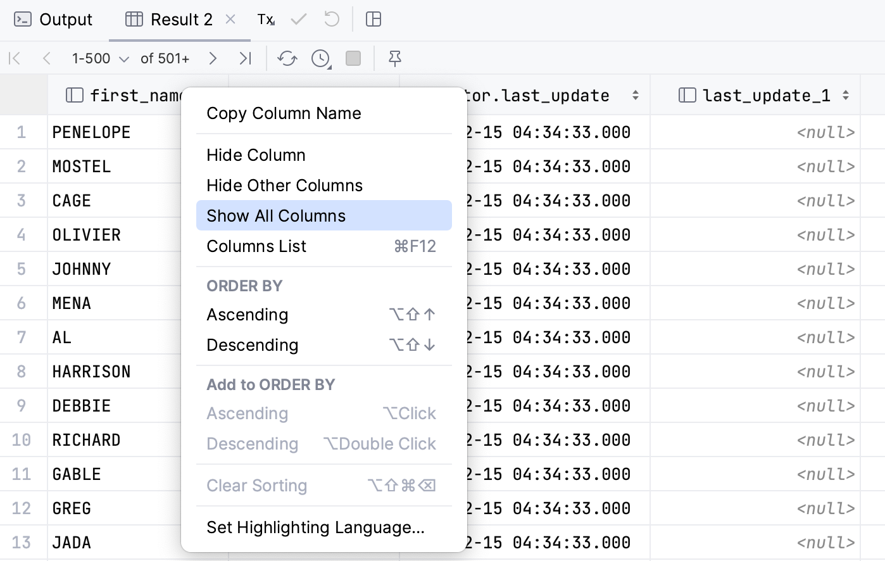Click sort arrows on last_update_1 column

tap(846, 96)
